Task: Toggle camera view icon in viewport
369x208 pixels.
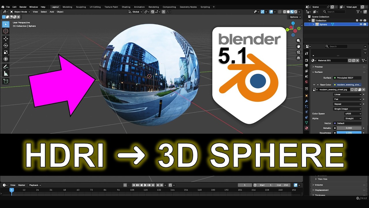Action: pyautogui.click(x=298, y=52)
